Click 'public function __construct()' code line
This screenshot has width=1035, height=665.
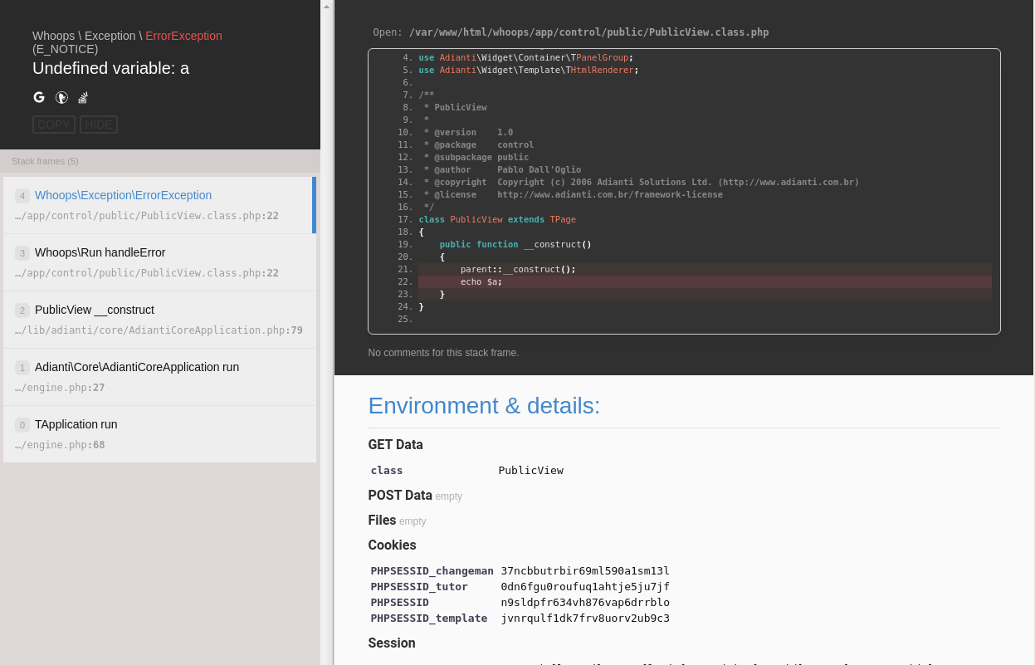tap(515, 244)
